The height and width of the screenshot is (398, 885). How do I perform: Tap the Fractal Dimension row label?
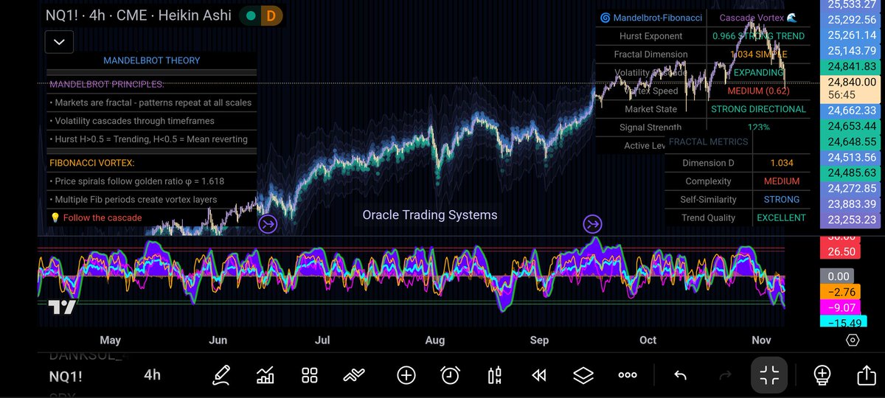[650, 55]
